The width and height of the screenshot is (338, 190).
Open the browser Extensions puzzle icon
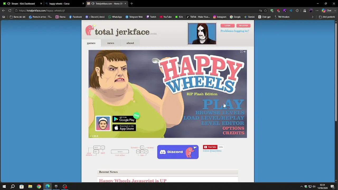coord(297,11)
